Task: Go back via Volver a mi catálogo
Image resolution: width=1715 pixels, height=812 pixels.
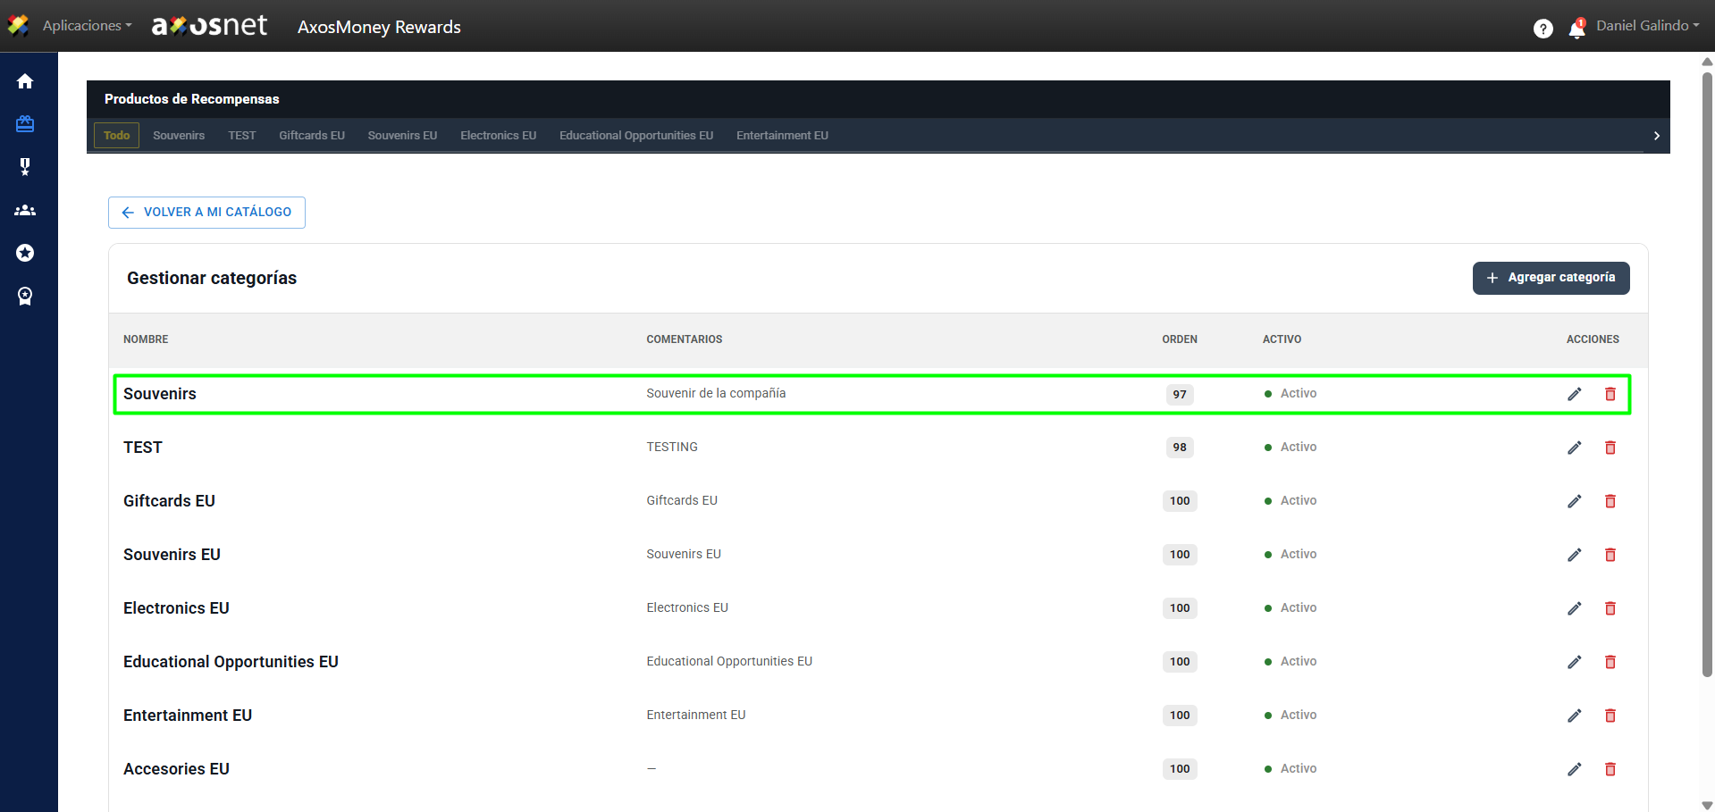Action: (206, 213)
